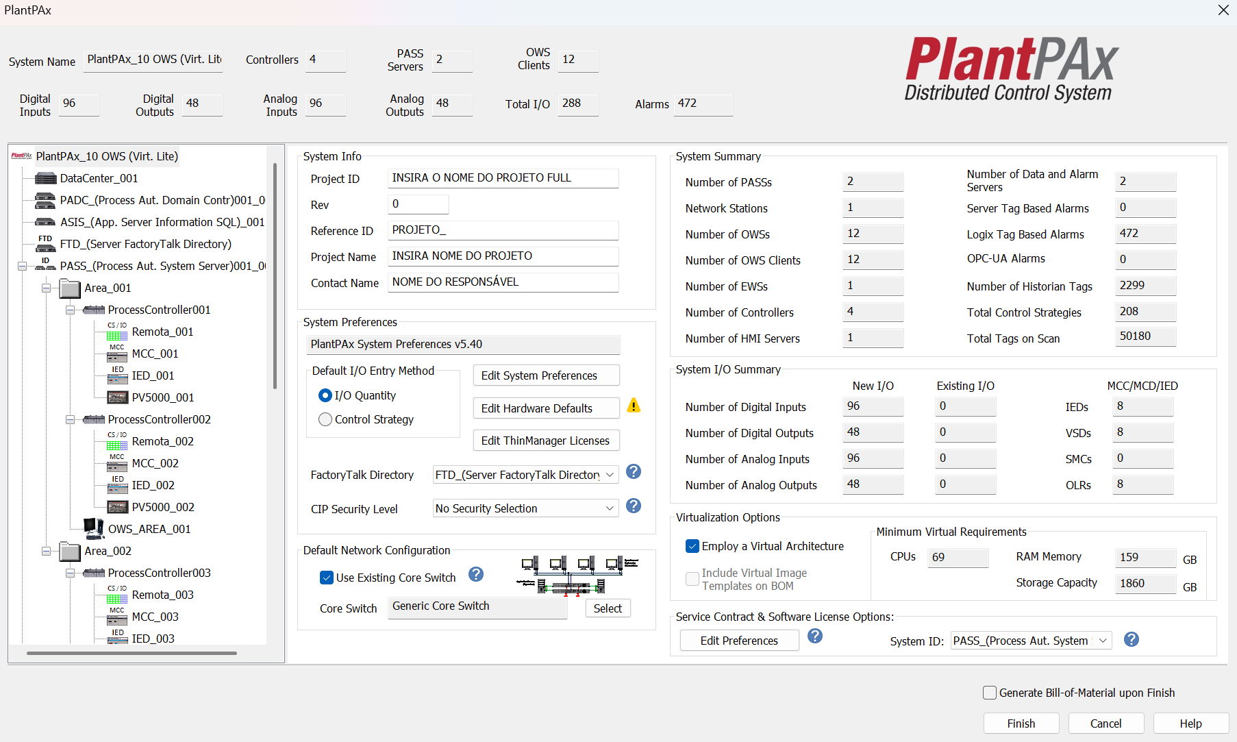
Task: Click Edit Preferences button
Action: point(739,641)
